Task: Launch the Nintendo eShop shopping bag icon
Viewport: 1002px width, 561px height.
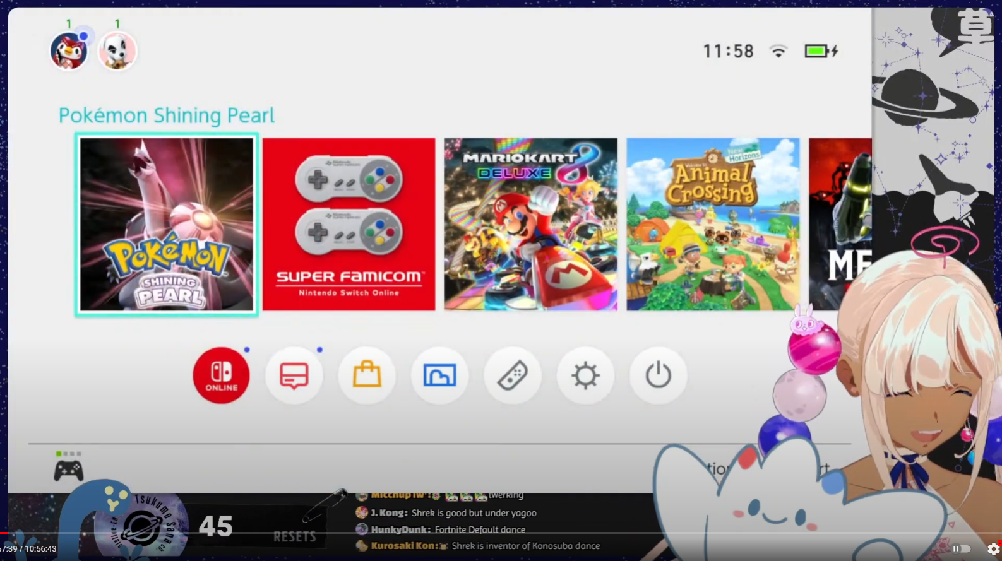Action: tap(367, 375)
